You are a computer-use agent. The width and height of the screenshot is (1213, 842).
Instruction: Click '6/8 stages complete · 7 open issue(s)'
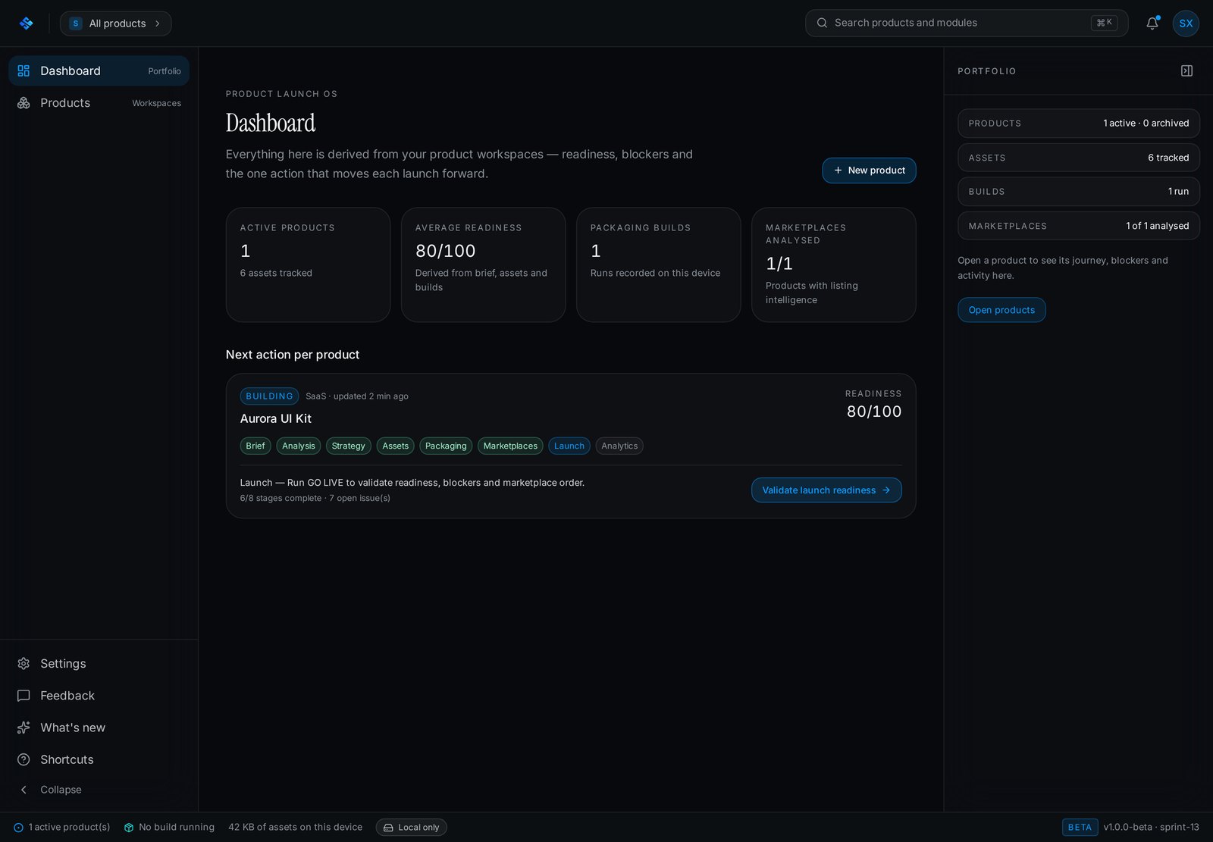coord(315,499)
